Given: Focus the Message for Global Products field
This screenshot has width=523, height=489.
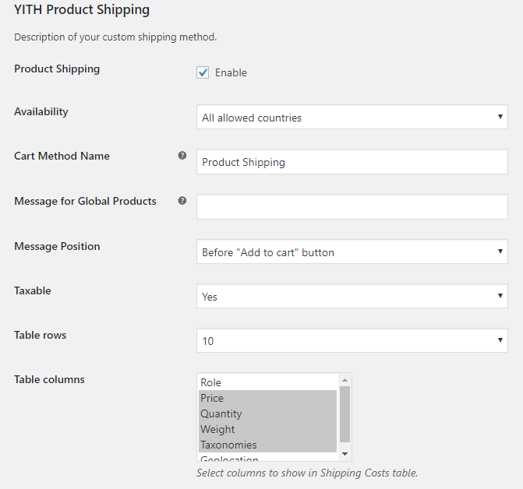Looking at the screenshot, I should tap(352, 207).
